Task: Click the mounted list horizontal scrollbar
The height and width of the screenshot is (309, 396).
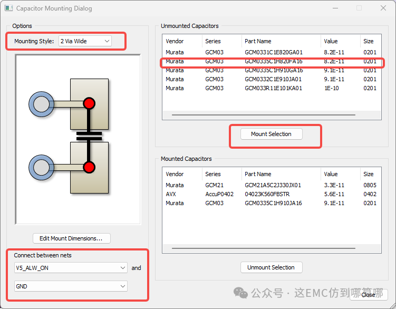Action: [x=264, y=248]
